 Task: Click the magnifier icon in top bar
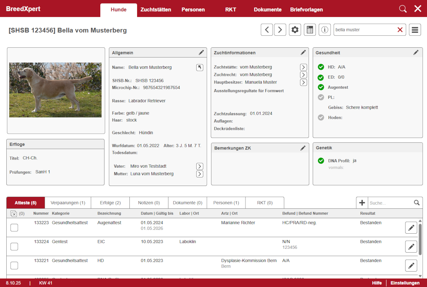(403, 9)
